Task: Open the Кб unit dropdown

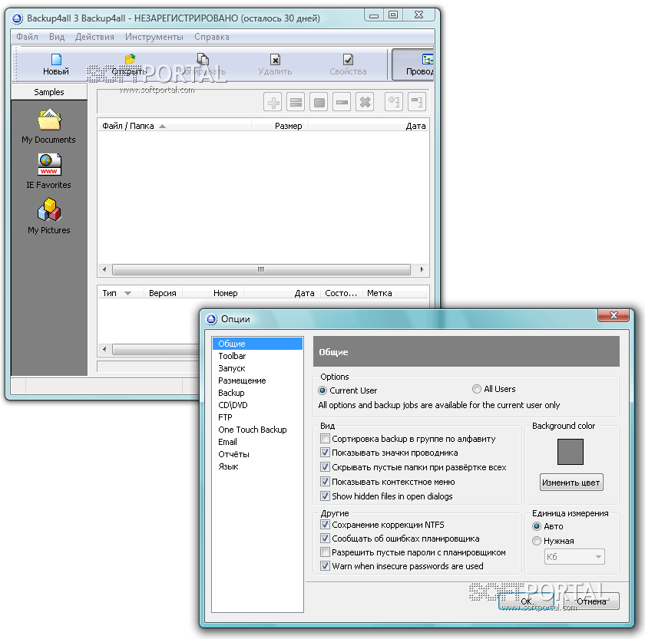Action: (x=574, y=557)
